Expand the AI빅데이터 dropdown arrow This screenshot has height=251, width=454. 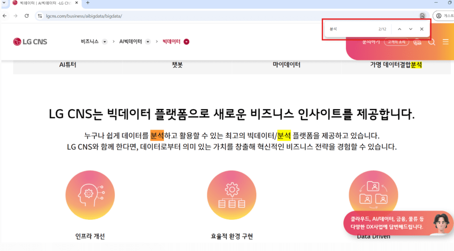[148, 42]
